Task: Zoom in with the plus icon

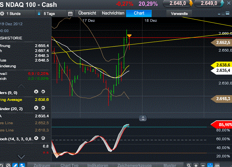Action: point(195,165)
